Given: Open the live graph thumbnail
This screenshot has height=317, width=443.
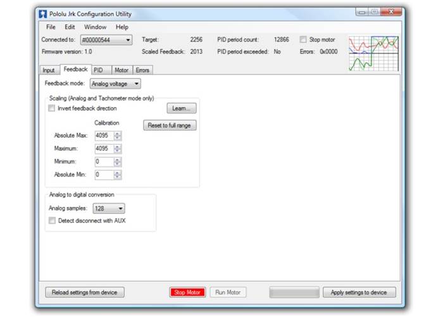Looking at the screenshot, I should (x=373, y=53).
